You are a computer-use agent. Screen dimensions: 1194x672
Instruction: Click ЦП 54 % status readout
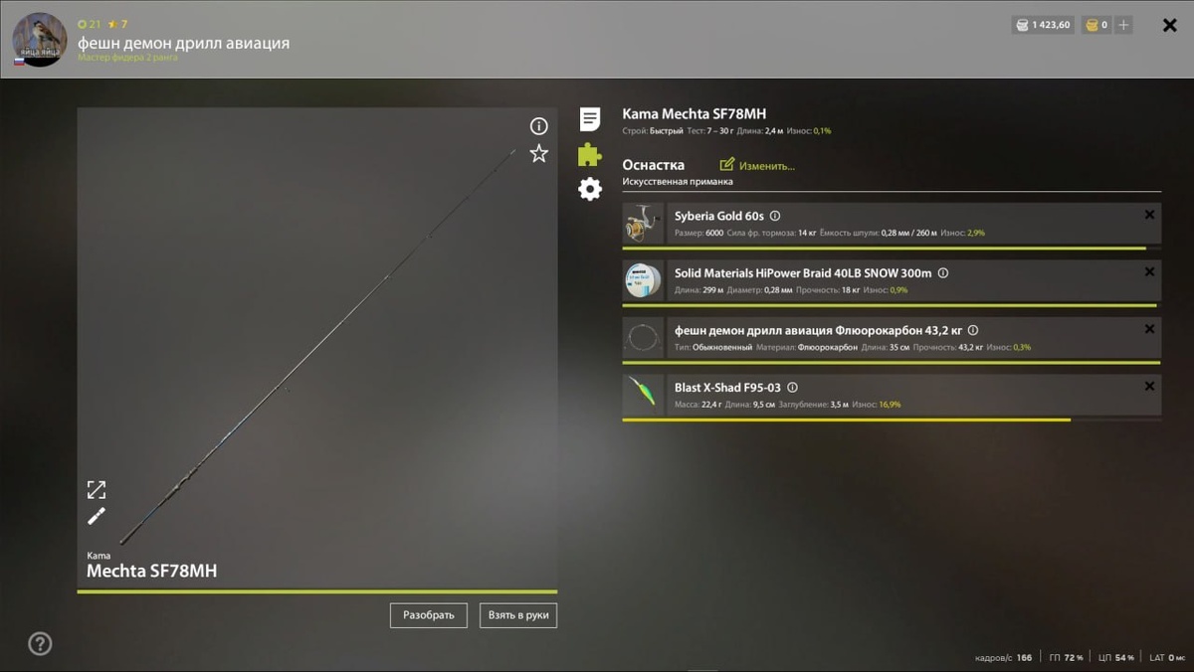(x=1116, y=658)
